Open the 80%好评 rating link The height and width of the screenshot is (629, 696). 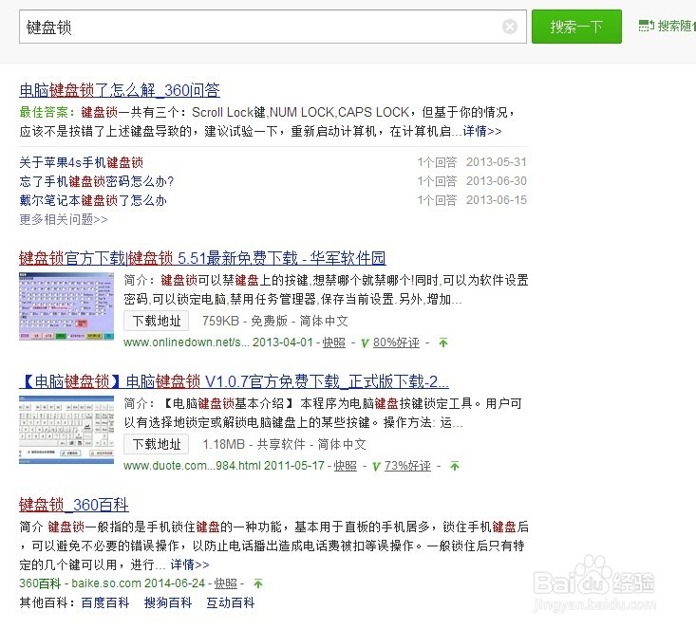click(396, 342)
